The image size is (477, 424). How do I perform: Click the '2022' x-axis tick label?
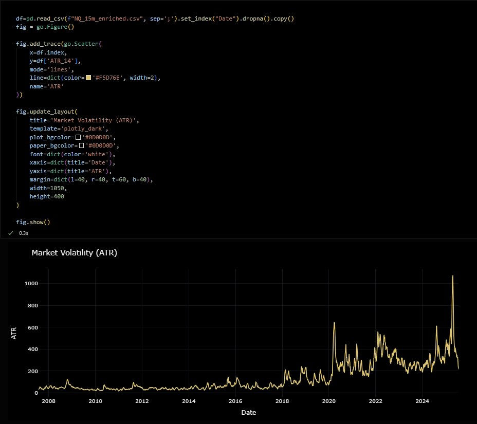tap(376, 401)
